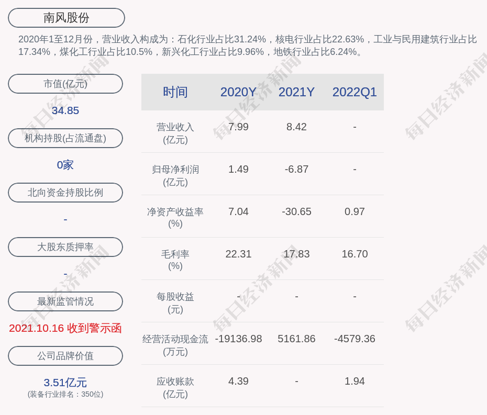487x415 pixels.
Task: Click revenue value 8.42
Action: tap(296, 127)
